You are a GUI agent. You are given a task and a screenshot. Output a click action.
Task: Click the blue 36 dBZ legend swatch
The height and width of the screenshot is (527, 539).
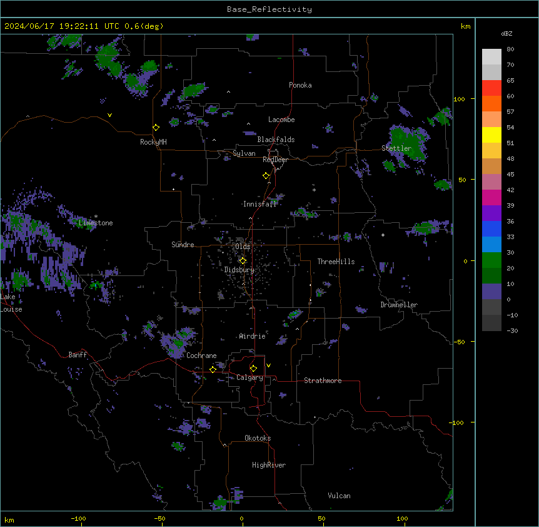(491, 228)
